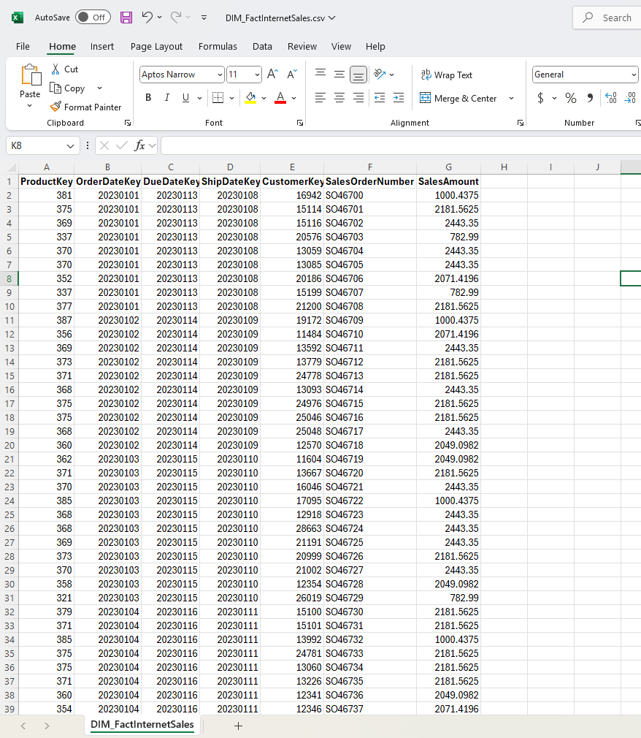Apply Percent Style number format
This screenshot has width=641, height=738.
(571, 98)
